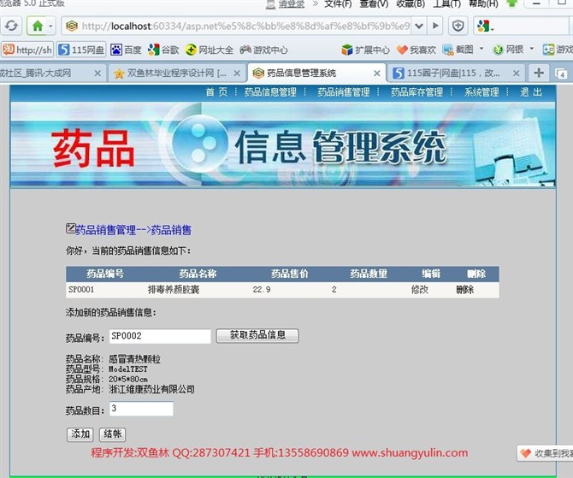Go to browser home page icon
This screenshot has width=573, height=478.
tap(38, 26)
